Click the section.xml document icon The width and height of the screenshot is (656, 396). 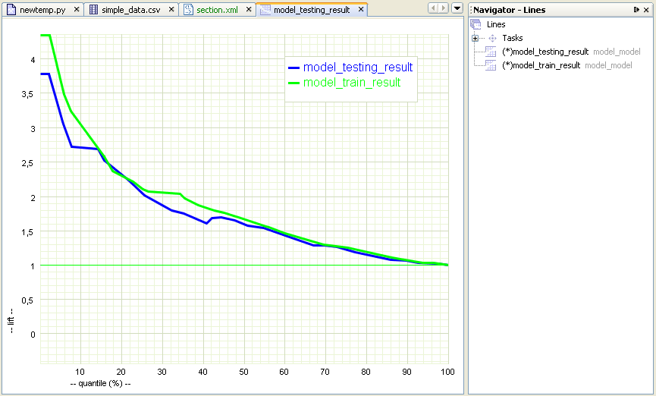pyautogui.click(x=188, y=9)
